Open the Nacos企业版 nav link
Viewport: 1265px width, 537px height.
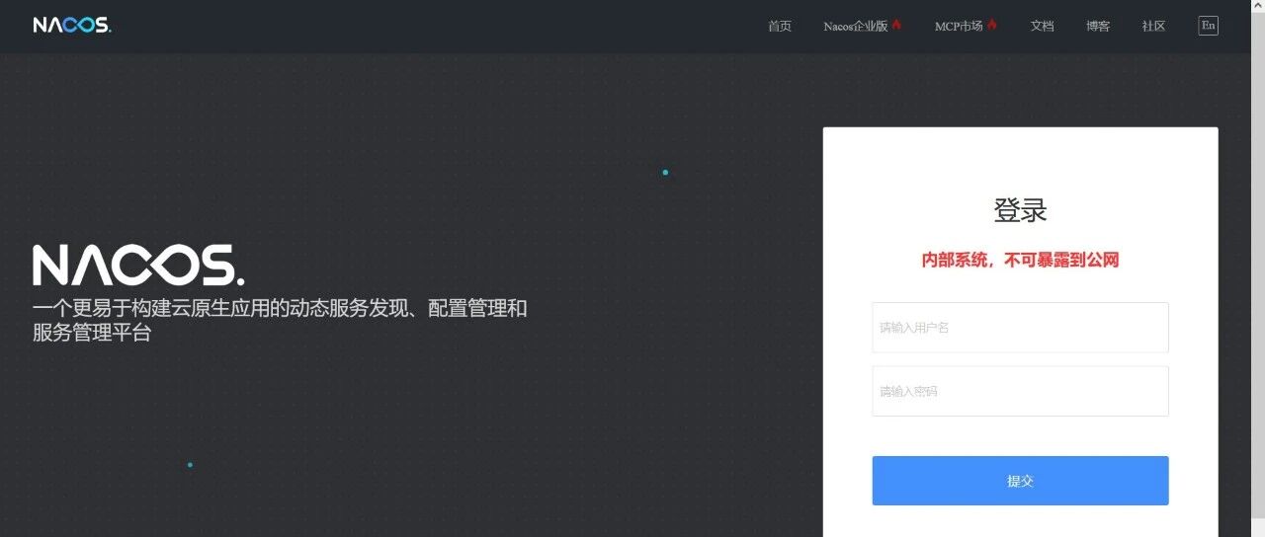click(x=856, y=26)
